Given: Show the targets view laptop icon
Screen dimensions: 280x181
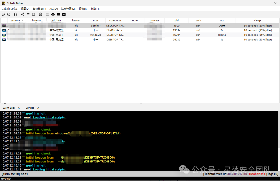Looking at the screenshot, I should pos(33,14).
